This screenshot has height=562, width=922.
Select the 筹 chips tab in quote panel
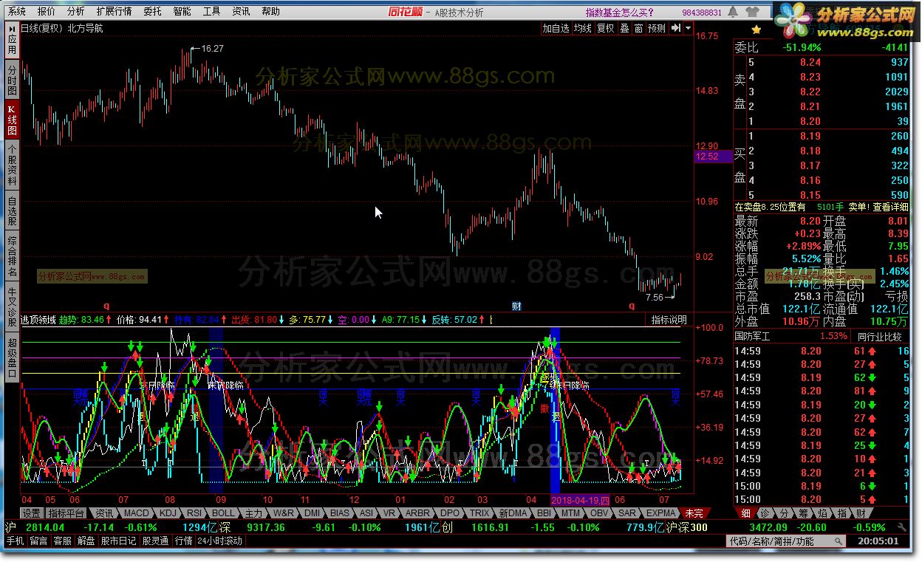[803, 513]
